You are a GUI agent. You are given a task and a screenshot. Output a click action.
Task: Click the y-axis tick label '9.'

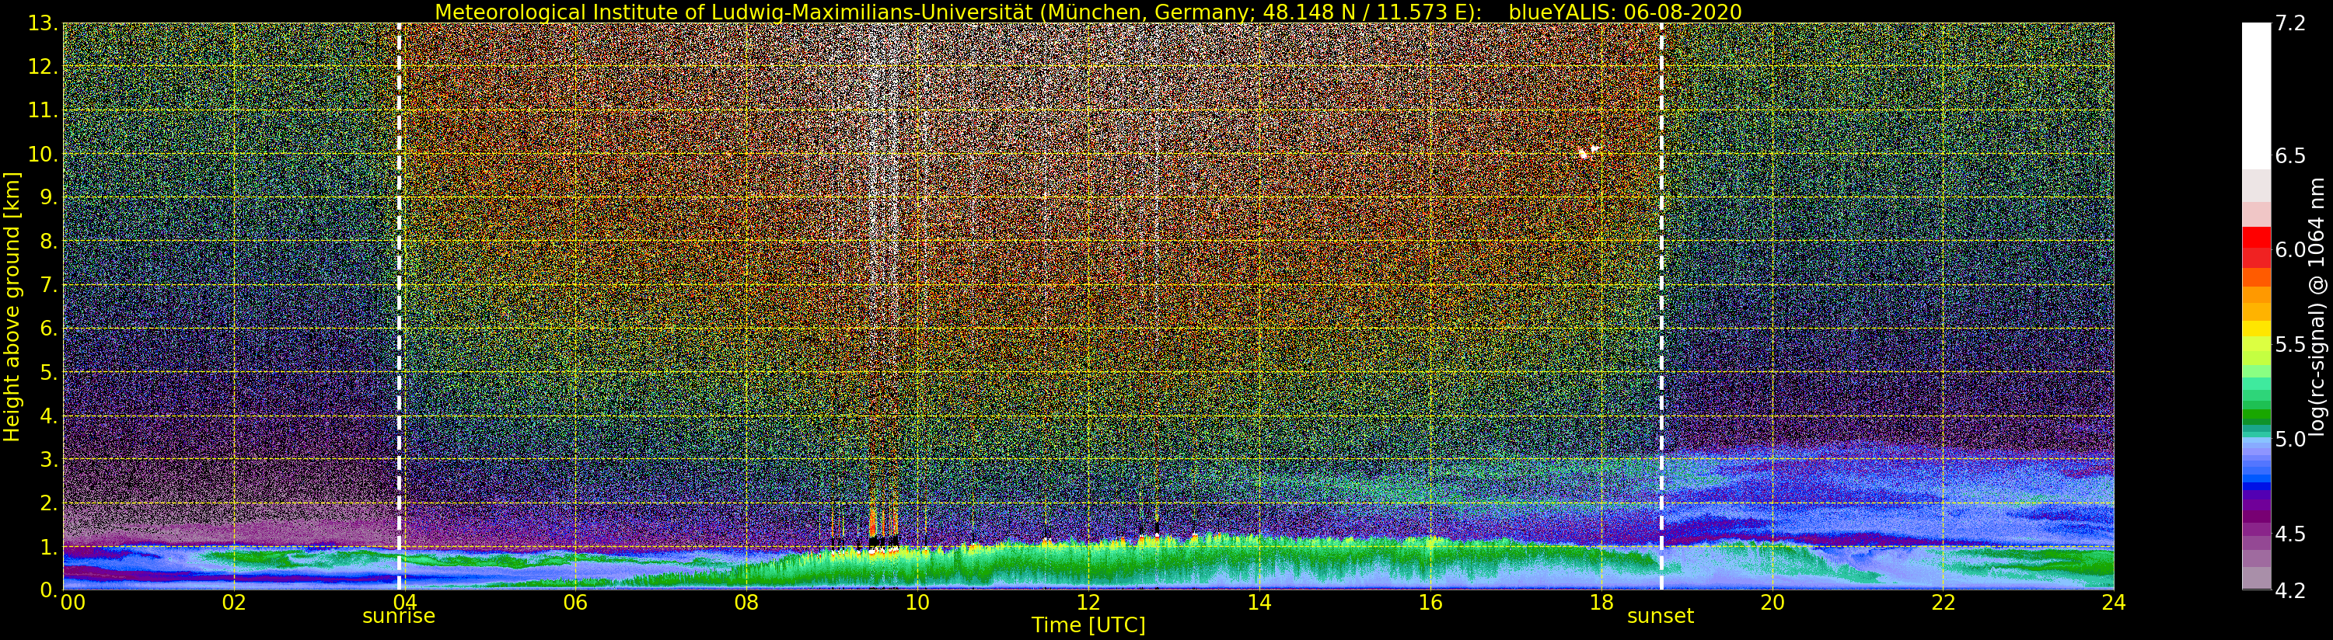50,197
